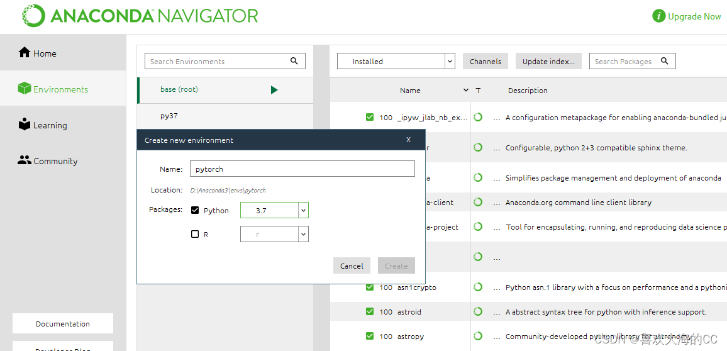The width and height of the screenshot is (727, 351).
Task: Click the Channels button
Action: (486, 61)
